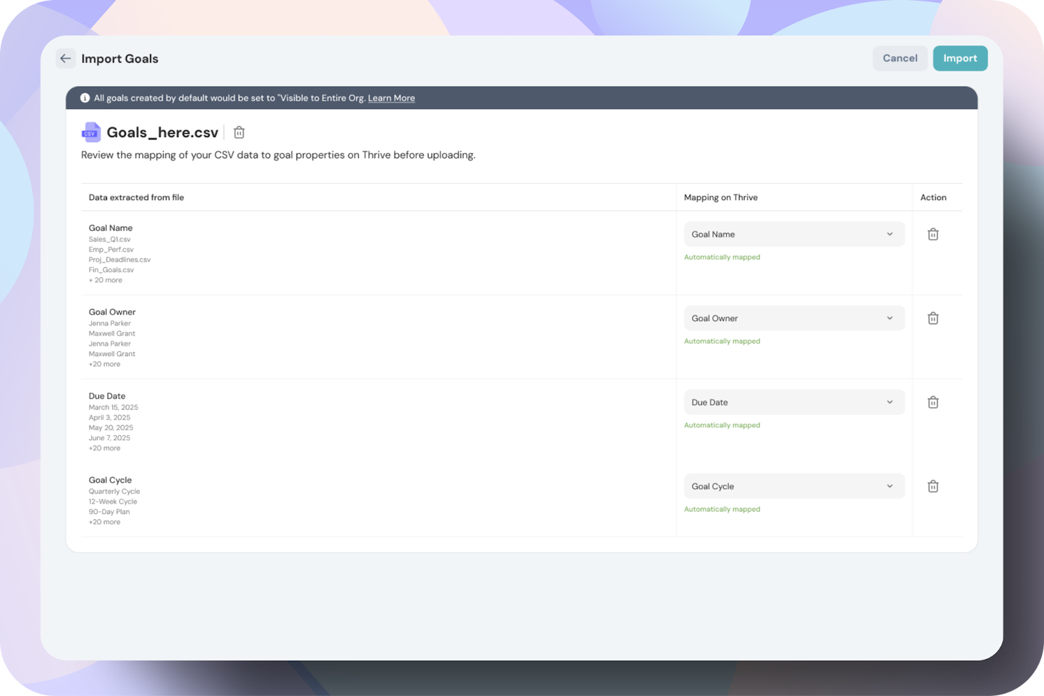Remove the Goal Name mapping row
Viewport: 1044px width, 696px height.
click(933, 234)
